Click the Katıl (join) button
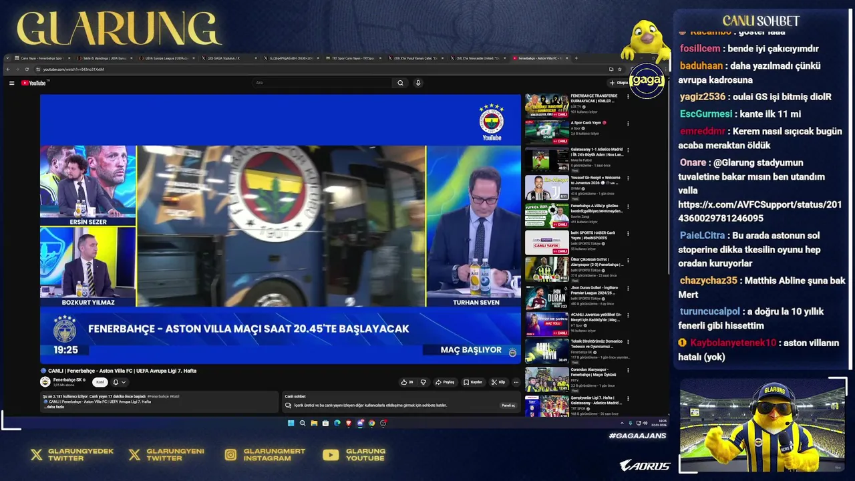 [100, 382]
